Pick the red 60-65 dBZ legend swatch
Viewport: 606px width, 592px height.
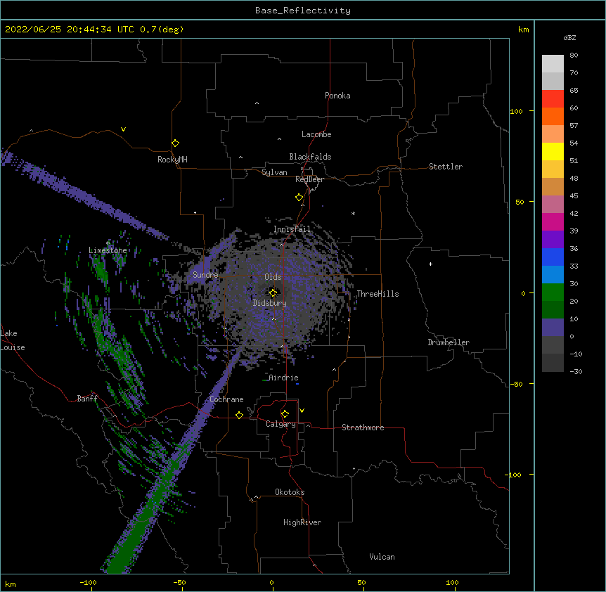click(553, 99)
